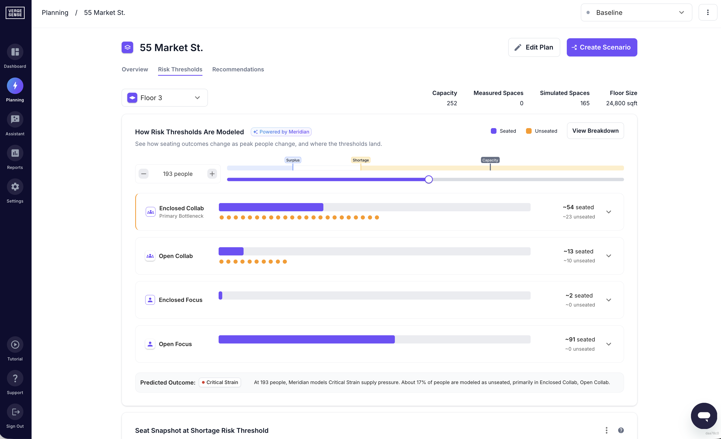Open the Dashboard from the sidebar

15,52
